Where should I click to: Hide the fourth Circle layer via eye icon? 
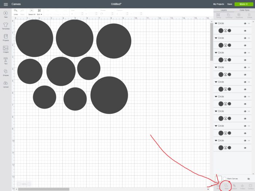(245, 67)
